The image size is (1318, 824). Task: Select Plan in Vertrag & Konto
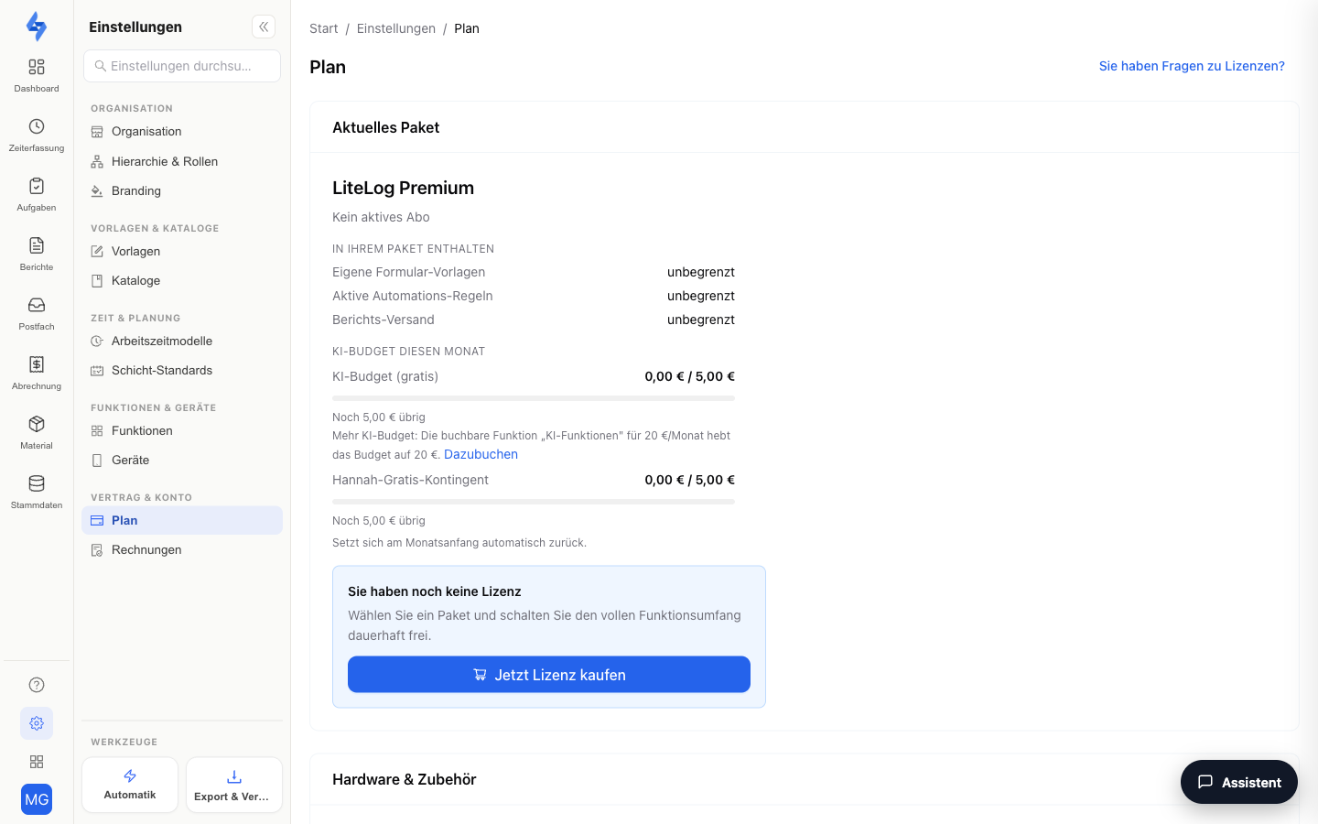[x=182, y=520]
